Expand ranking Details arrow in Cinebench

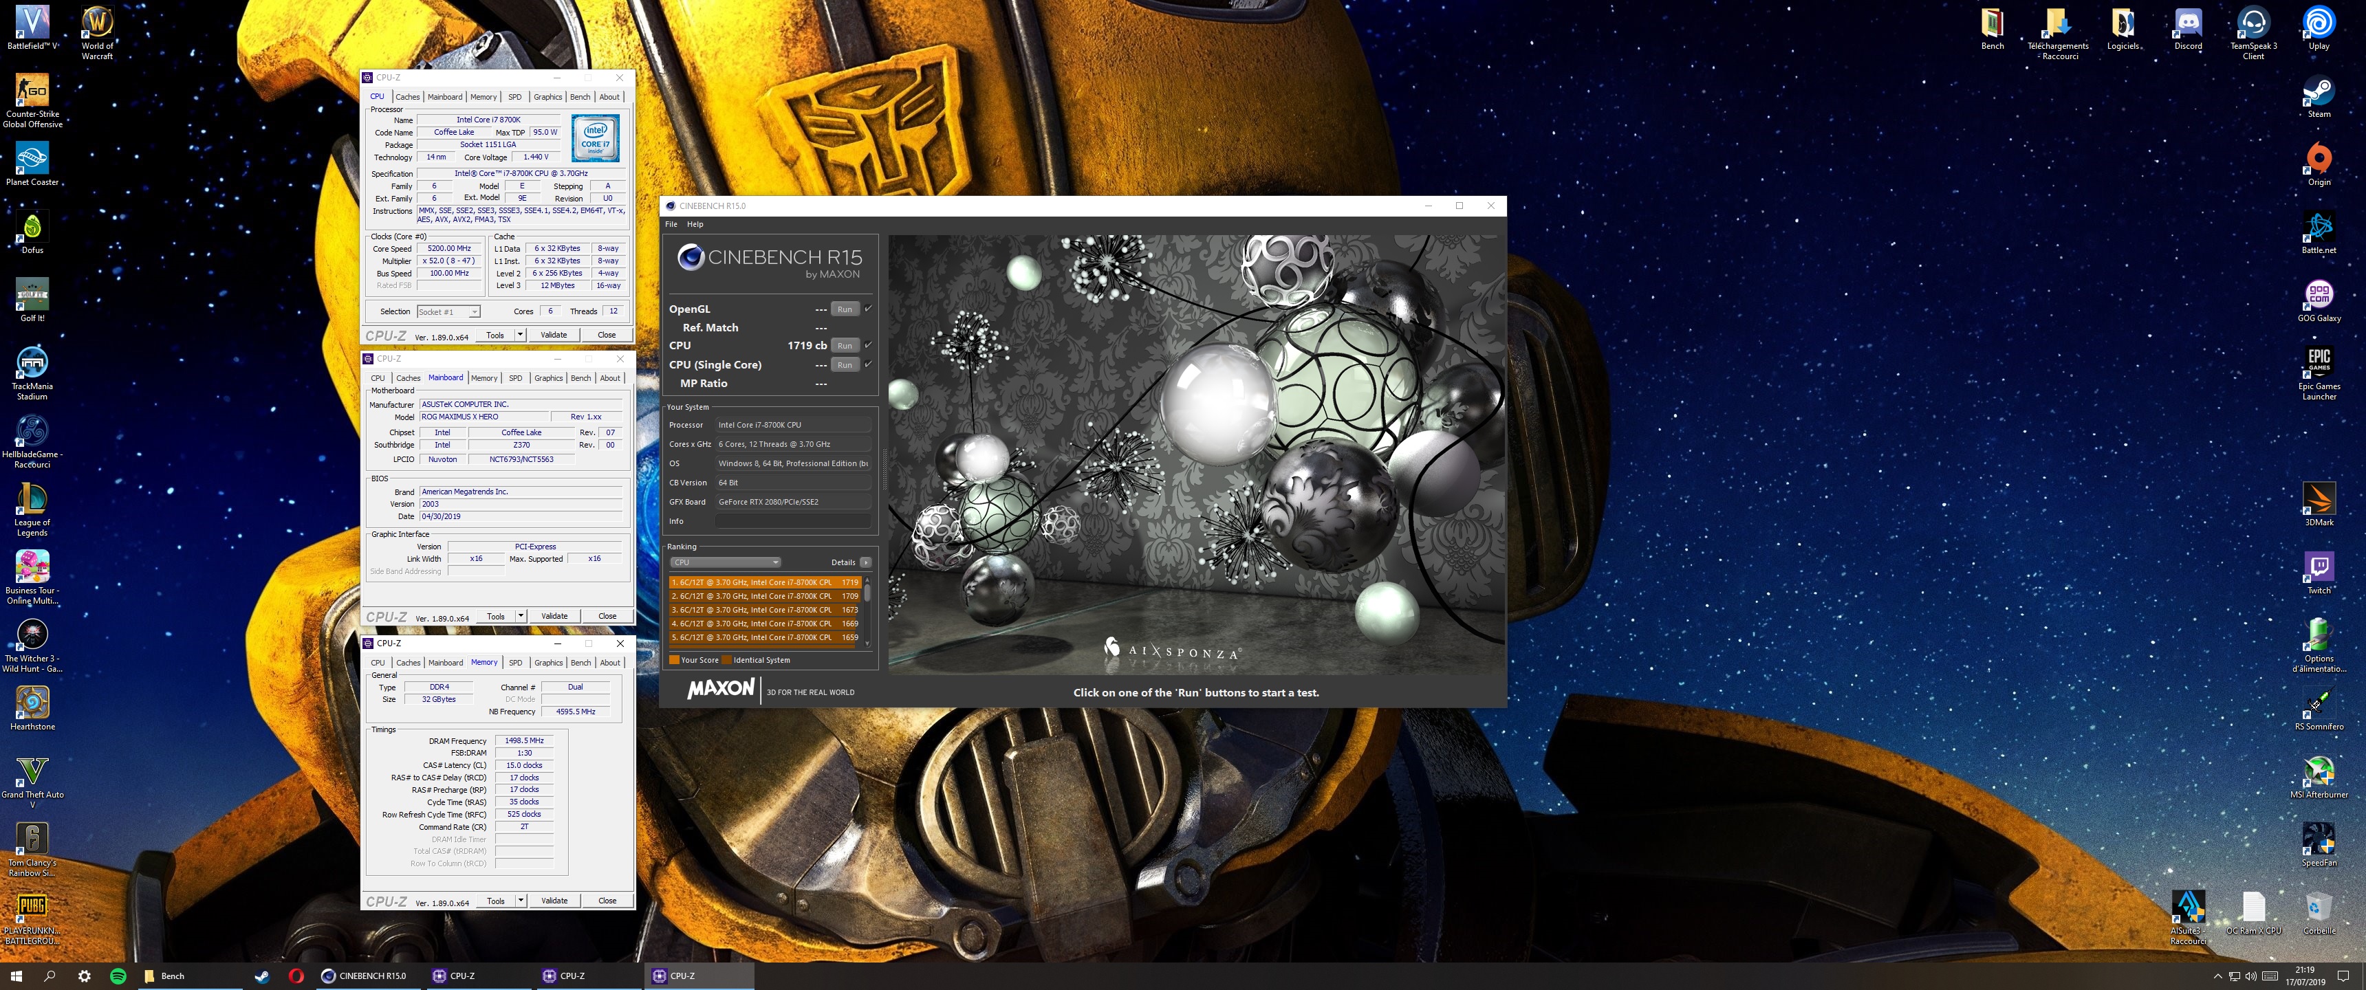865,562
